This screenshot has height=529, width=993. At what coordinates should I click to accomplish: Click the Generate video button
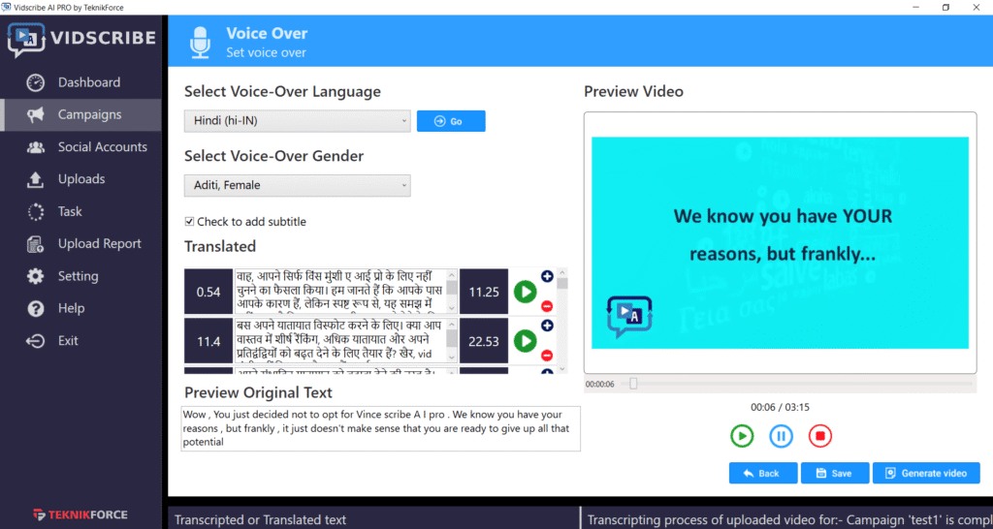(926, 473)
